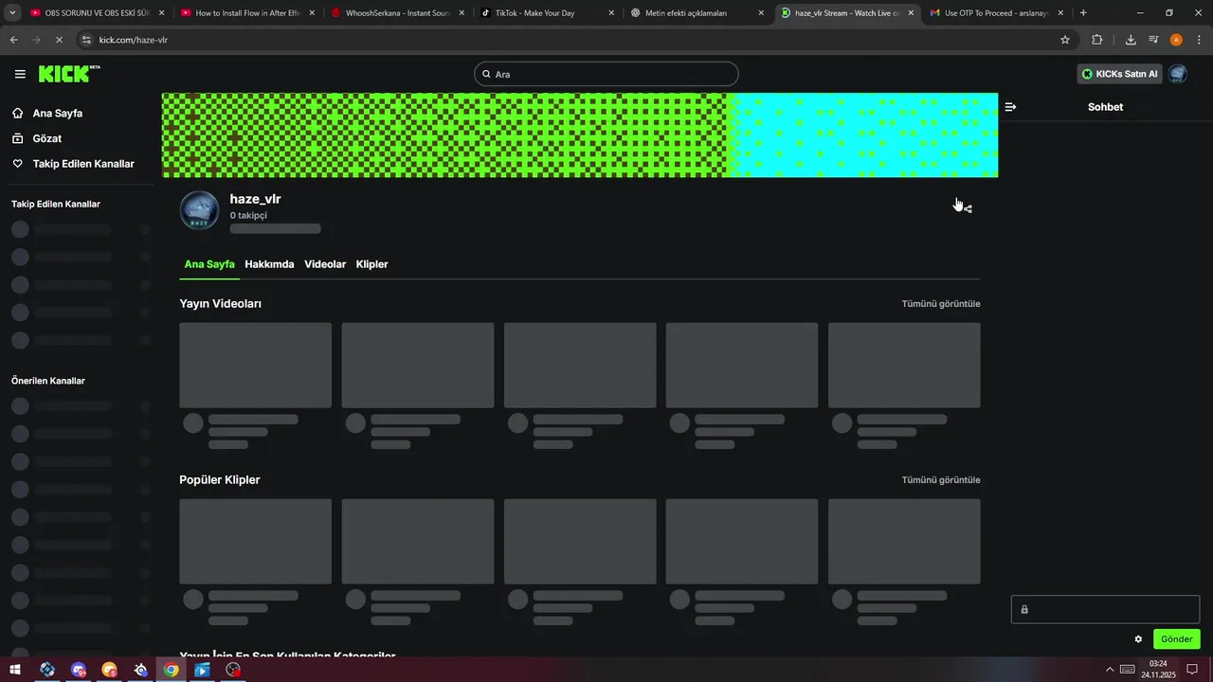Open the user profile avatar menu

click(x=1178, y=74)
